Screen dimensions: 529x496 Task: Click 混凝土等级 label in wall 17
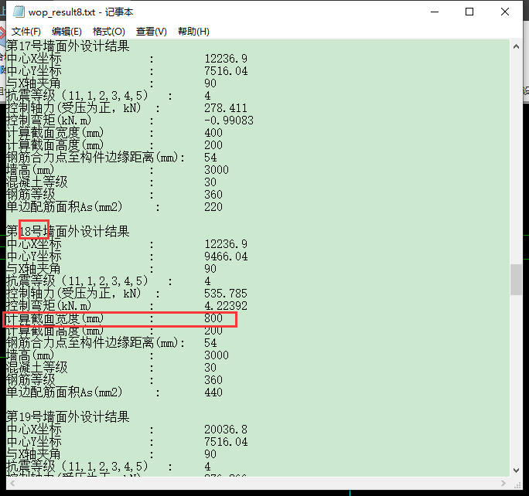point(37,182)
